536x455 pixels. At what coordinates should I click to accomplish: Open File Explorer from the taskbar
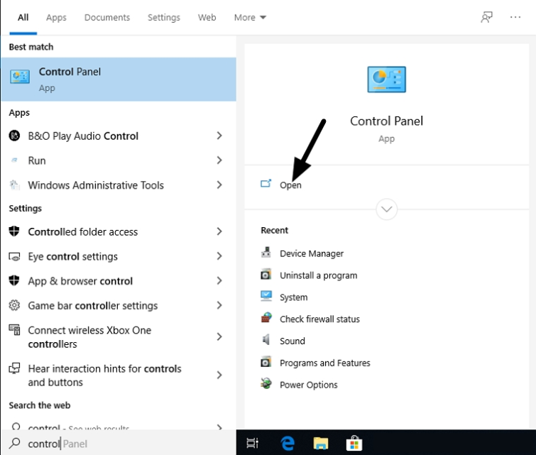pos(321,443)
